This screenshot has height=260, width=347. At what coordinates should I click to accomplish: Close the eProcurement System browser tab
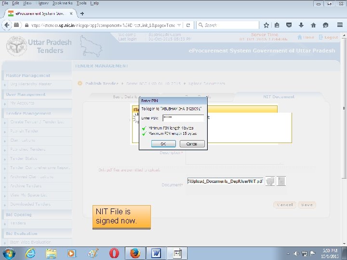71,13
